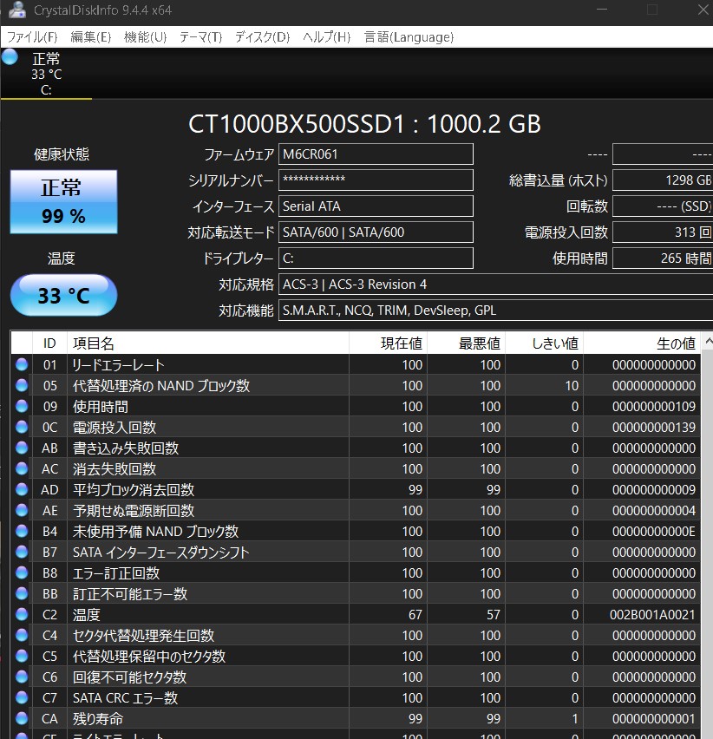This screenshot has width=713, height=739.
Task: Open the ファイル(F) menu
Action: tap(32, 37)
